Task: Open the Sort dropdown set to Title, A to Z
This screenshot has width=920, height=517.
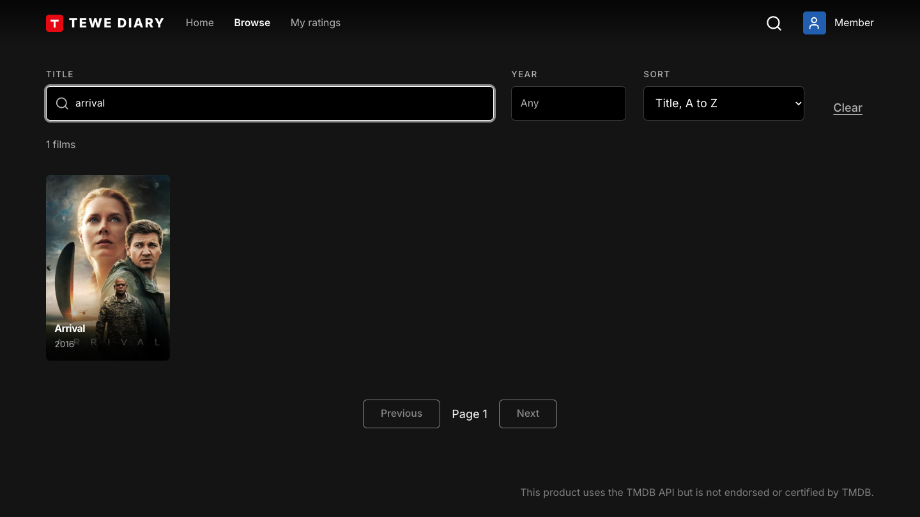Action: tap(723, 103)
